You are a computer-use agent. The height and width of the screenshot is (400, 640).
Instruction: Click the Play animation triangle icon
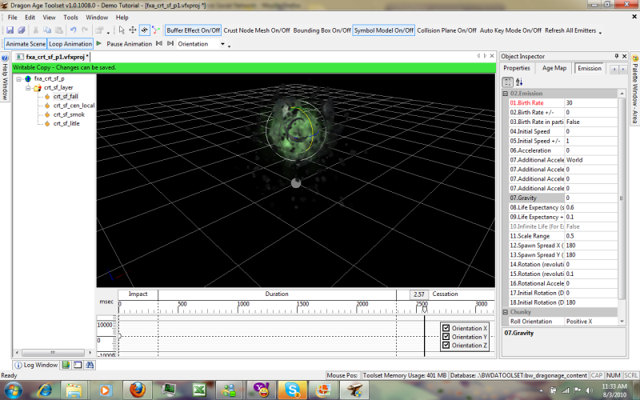pyautogui.click(x=98, y=44)
